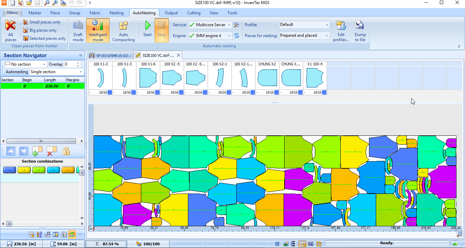This screenshot has width=465, height=248.
Task: Start automatic nesting
Action: [147, 31]
